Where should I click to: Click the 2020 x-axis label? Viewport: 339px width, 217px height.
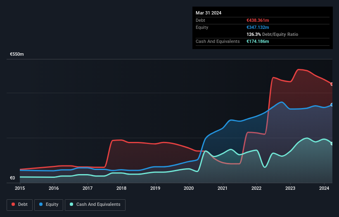pyautogui.click(x=189, y=188)
